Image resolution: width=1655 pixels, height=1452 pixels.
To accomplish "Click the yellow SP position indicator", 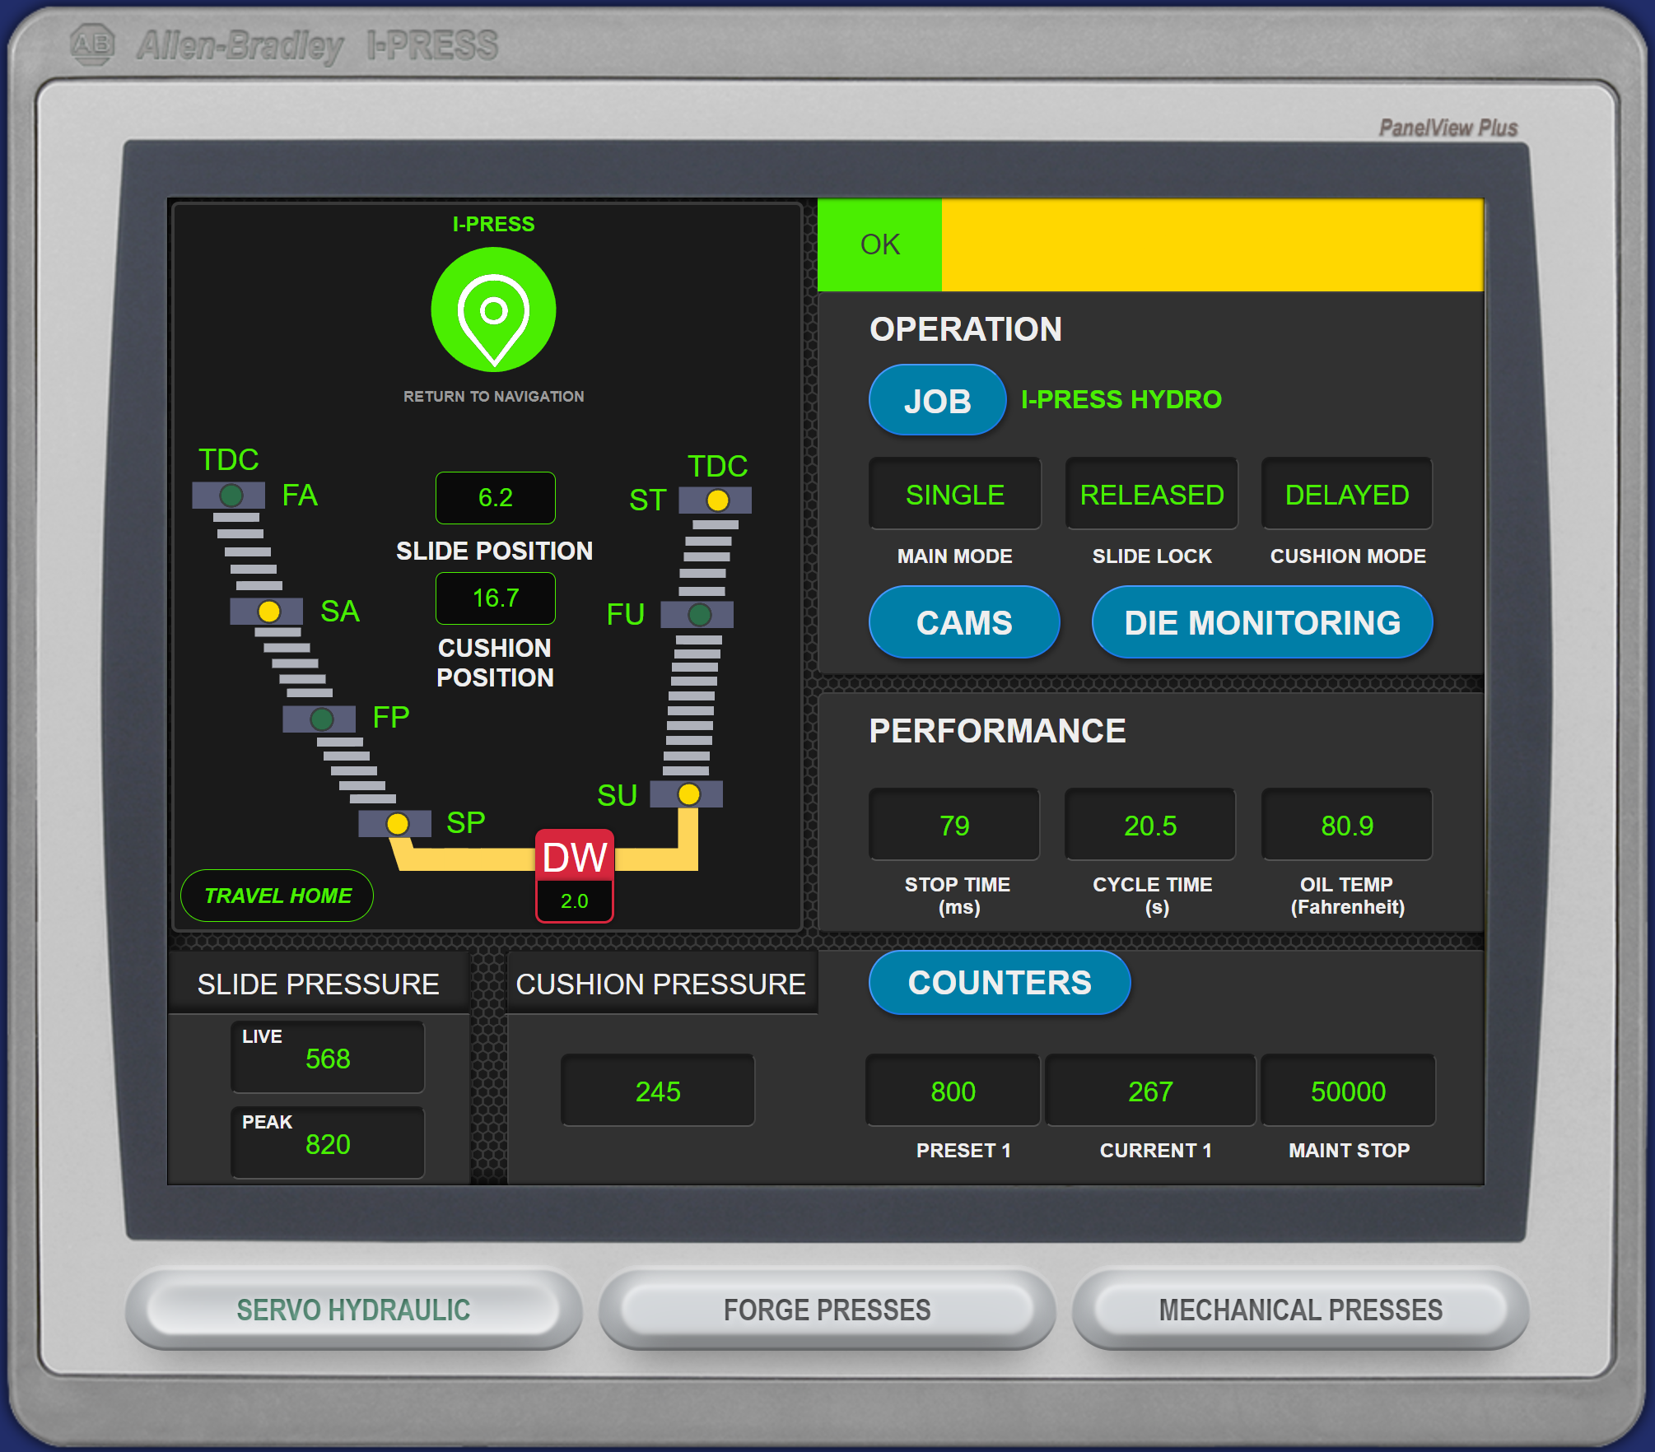I will [397, 823].
